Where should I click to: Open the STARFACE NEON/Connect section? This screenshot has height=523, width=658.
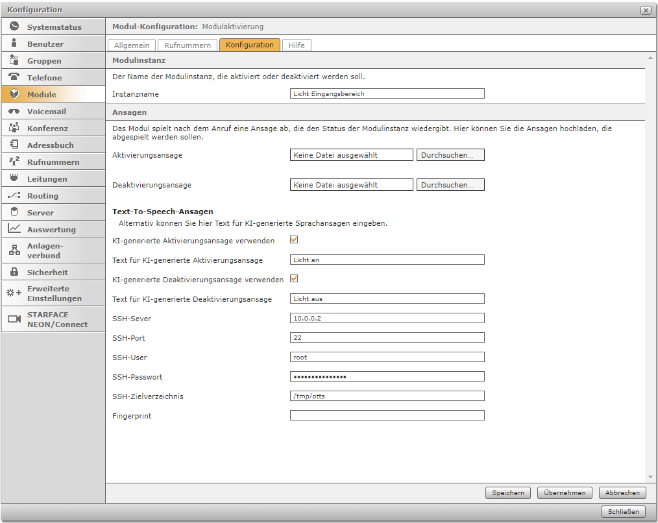coord(53,319)
